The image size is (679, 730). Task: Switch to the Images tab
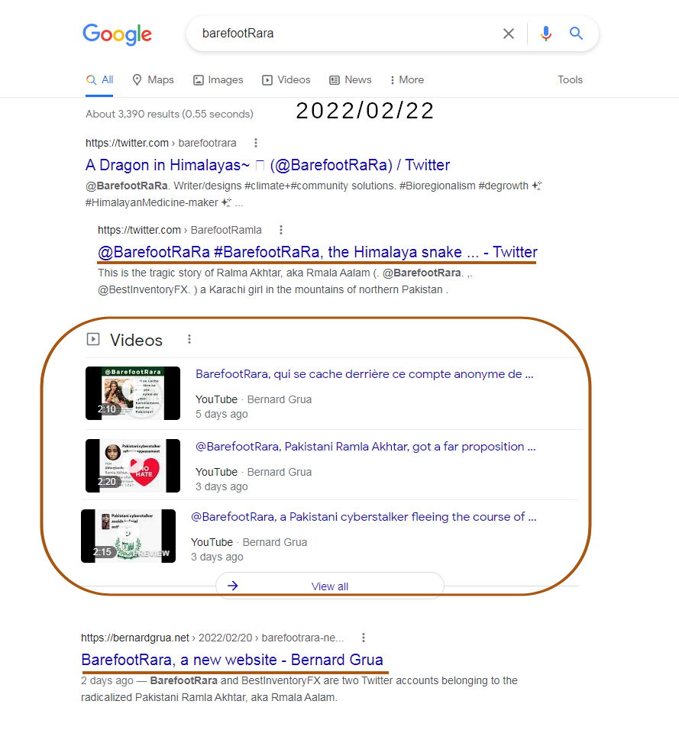pyautogui.click(x=218, y=80)
